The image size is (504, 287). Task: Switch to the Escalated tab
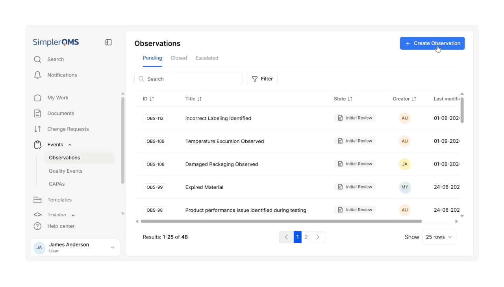(207, 58)
